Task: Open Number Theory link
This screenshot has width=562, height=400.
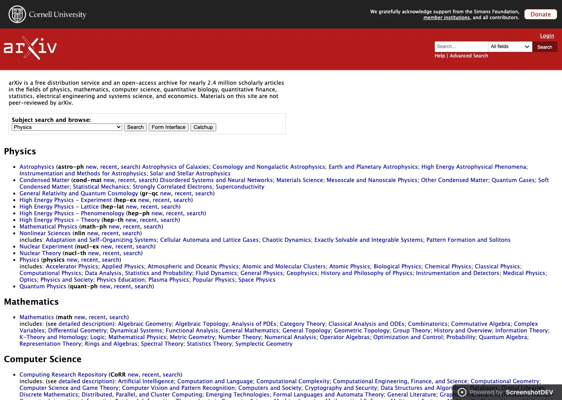Action: [x=240, y=337]
